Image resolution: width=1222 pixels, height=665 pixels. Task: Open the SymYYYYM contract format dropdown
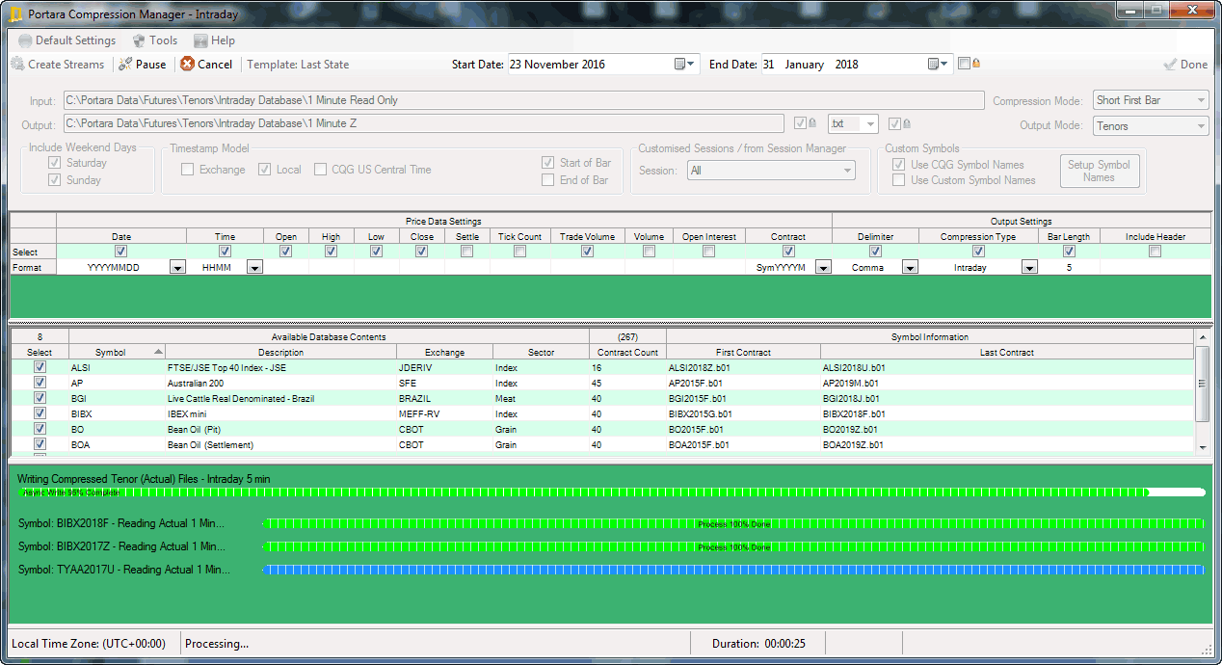(823, 268)
